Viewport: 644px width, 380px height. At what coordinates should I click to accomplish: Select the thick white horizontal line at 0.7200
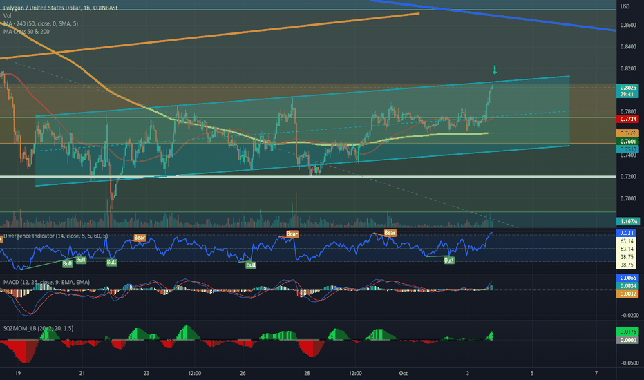point(308,177)
